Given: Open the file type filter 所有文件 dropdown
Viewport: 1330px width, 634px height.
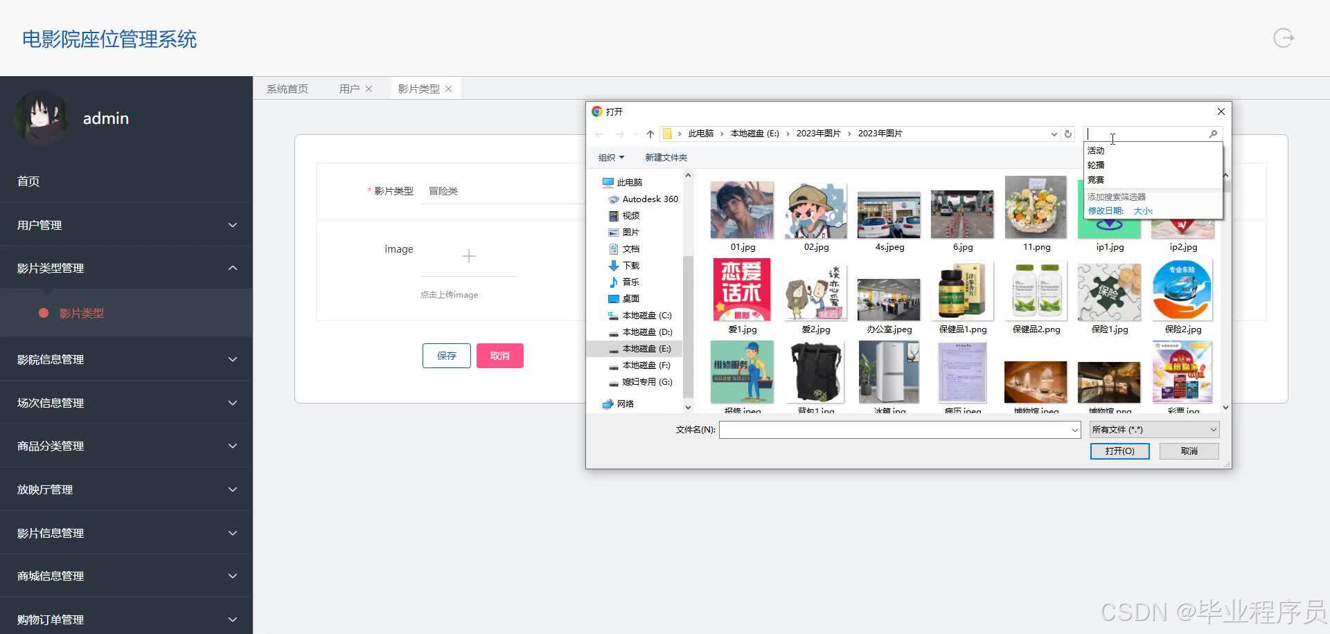Looking at the screenshot, I should (x=1154, y=430).
